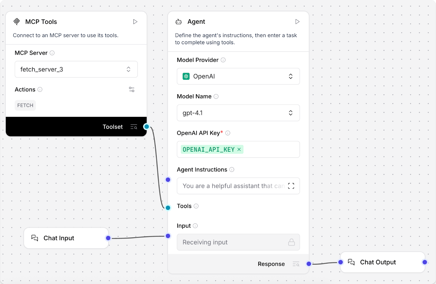
Task: Click info icon next to Agent Instructions
Action: pos(232,170)
